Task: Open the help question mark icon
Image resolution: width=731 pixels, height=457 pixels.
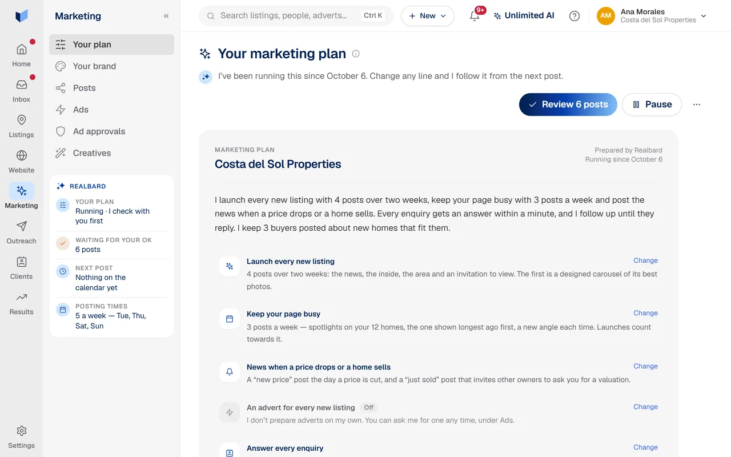Action: pyautogui.click(x=575, y=16)
